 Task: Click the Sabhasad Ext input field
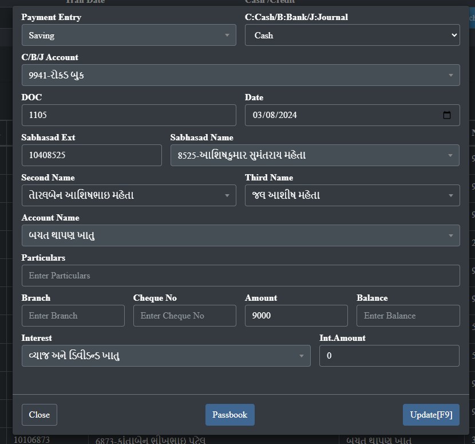click(x=92, y=155)
